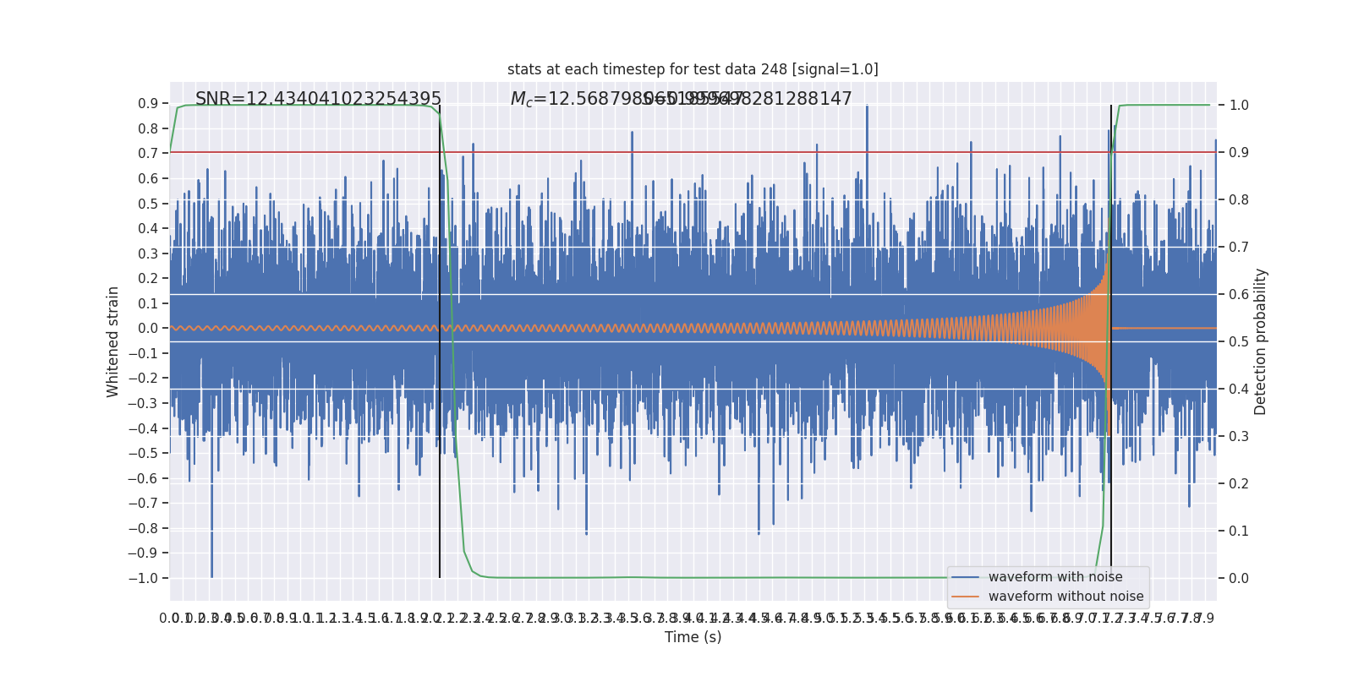The image size is (1353, 676).
Task: Click the 'Detection probability' right axis label
Action: pyautogui.click(x=1261, y=341)
